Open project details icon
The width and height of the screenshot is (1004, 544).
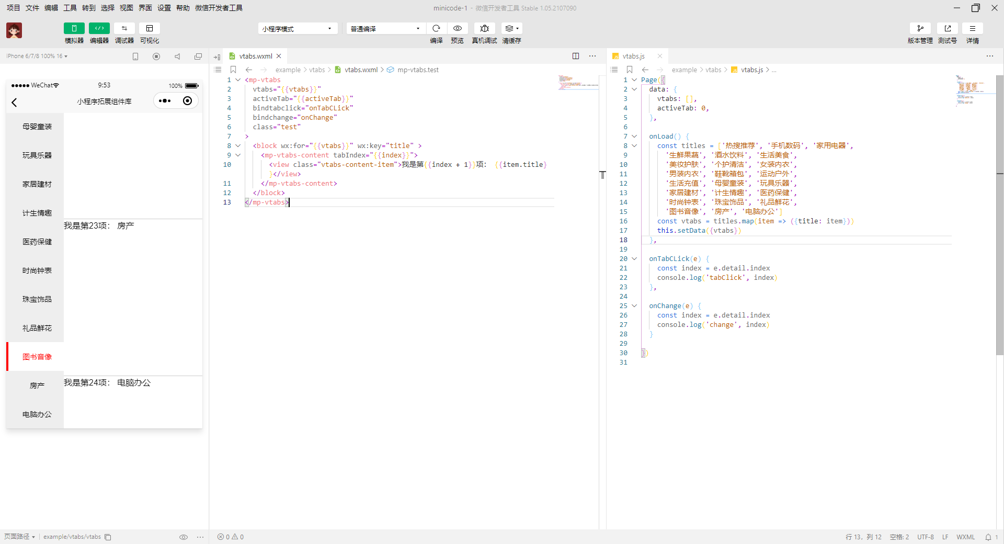[973, 28]
